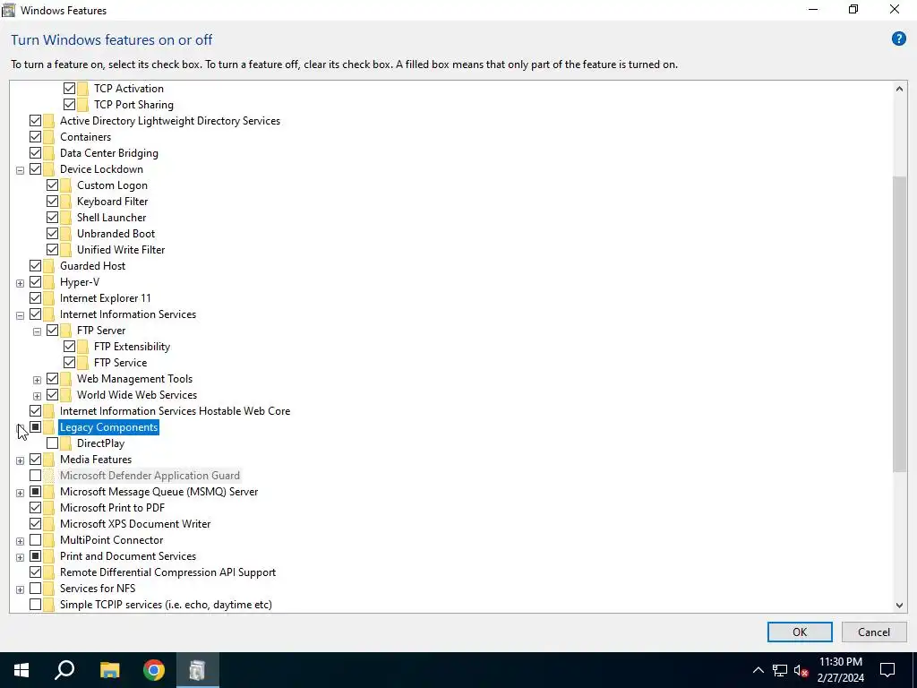Show hidden system tray icons

(758, 670)
